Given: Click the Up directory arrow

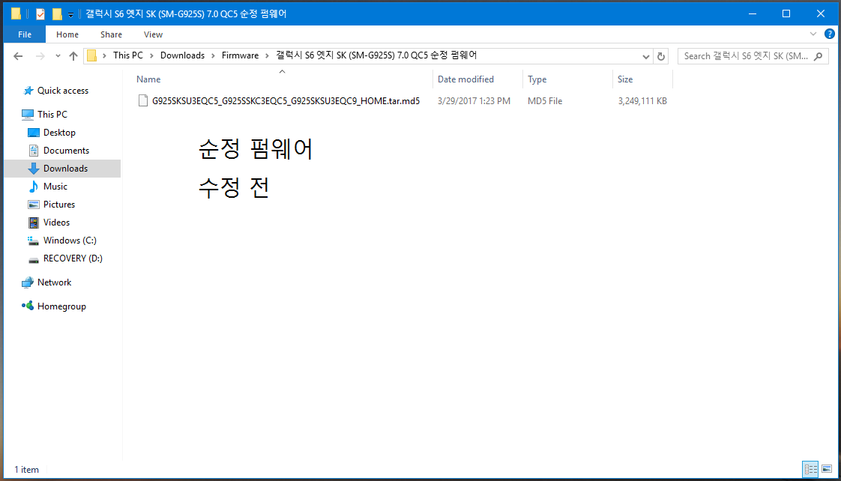Looking at the screenshot, I should pos(73,56).
